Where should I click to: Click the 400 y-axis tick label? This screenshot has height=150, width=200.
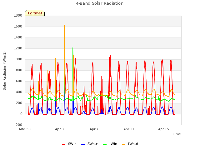pos(19,92)
